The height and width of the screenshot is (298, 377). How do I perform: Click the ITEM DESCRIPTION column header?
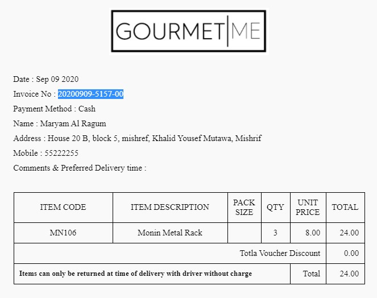click(x=170, y=207)
